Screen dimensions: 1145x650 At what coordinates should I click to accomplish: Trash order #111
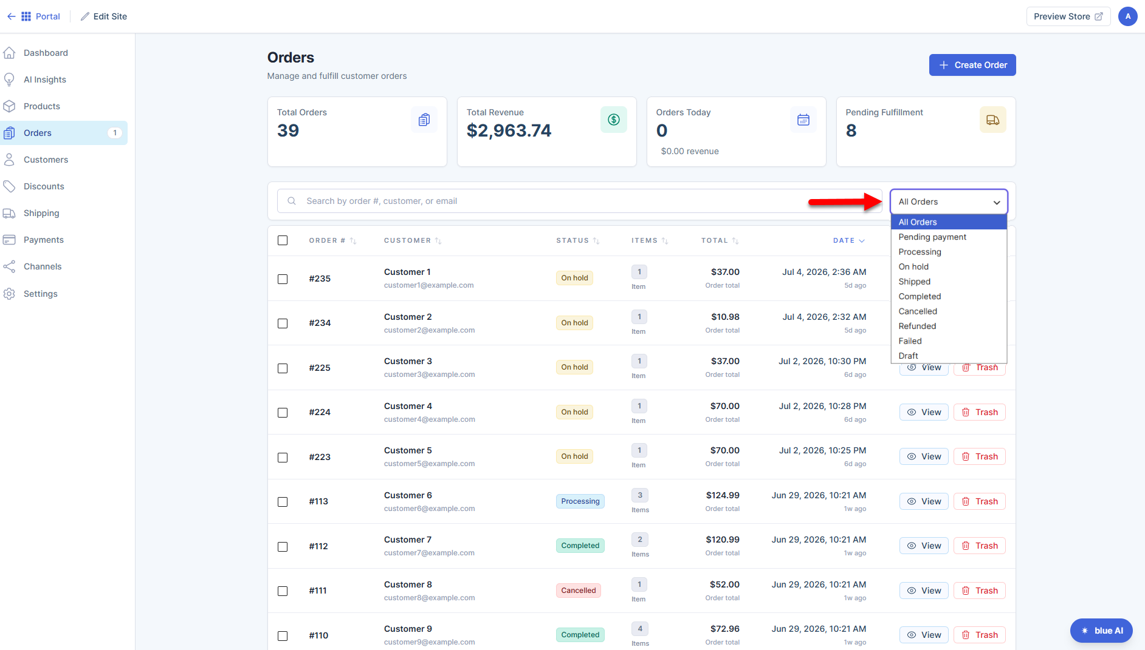point(980,591)
